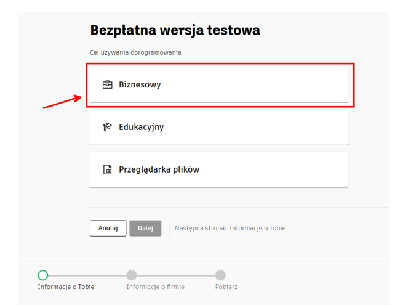The width and height of the screenshot is (411, 305).
Task: Click progress line between first and second steps
Action: (x=87, y=275)
